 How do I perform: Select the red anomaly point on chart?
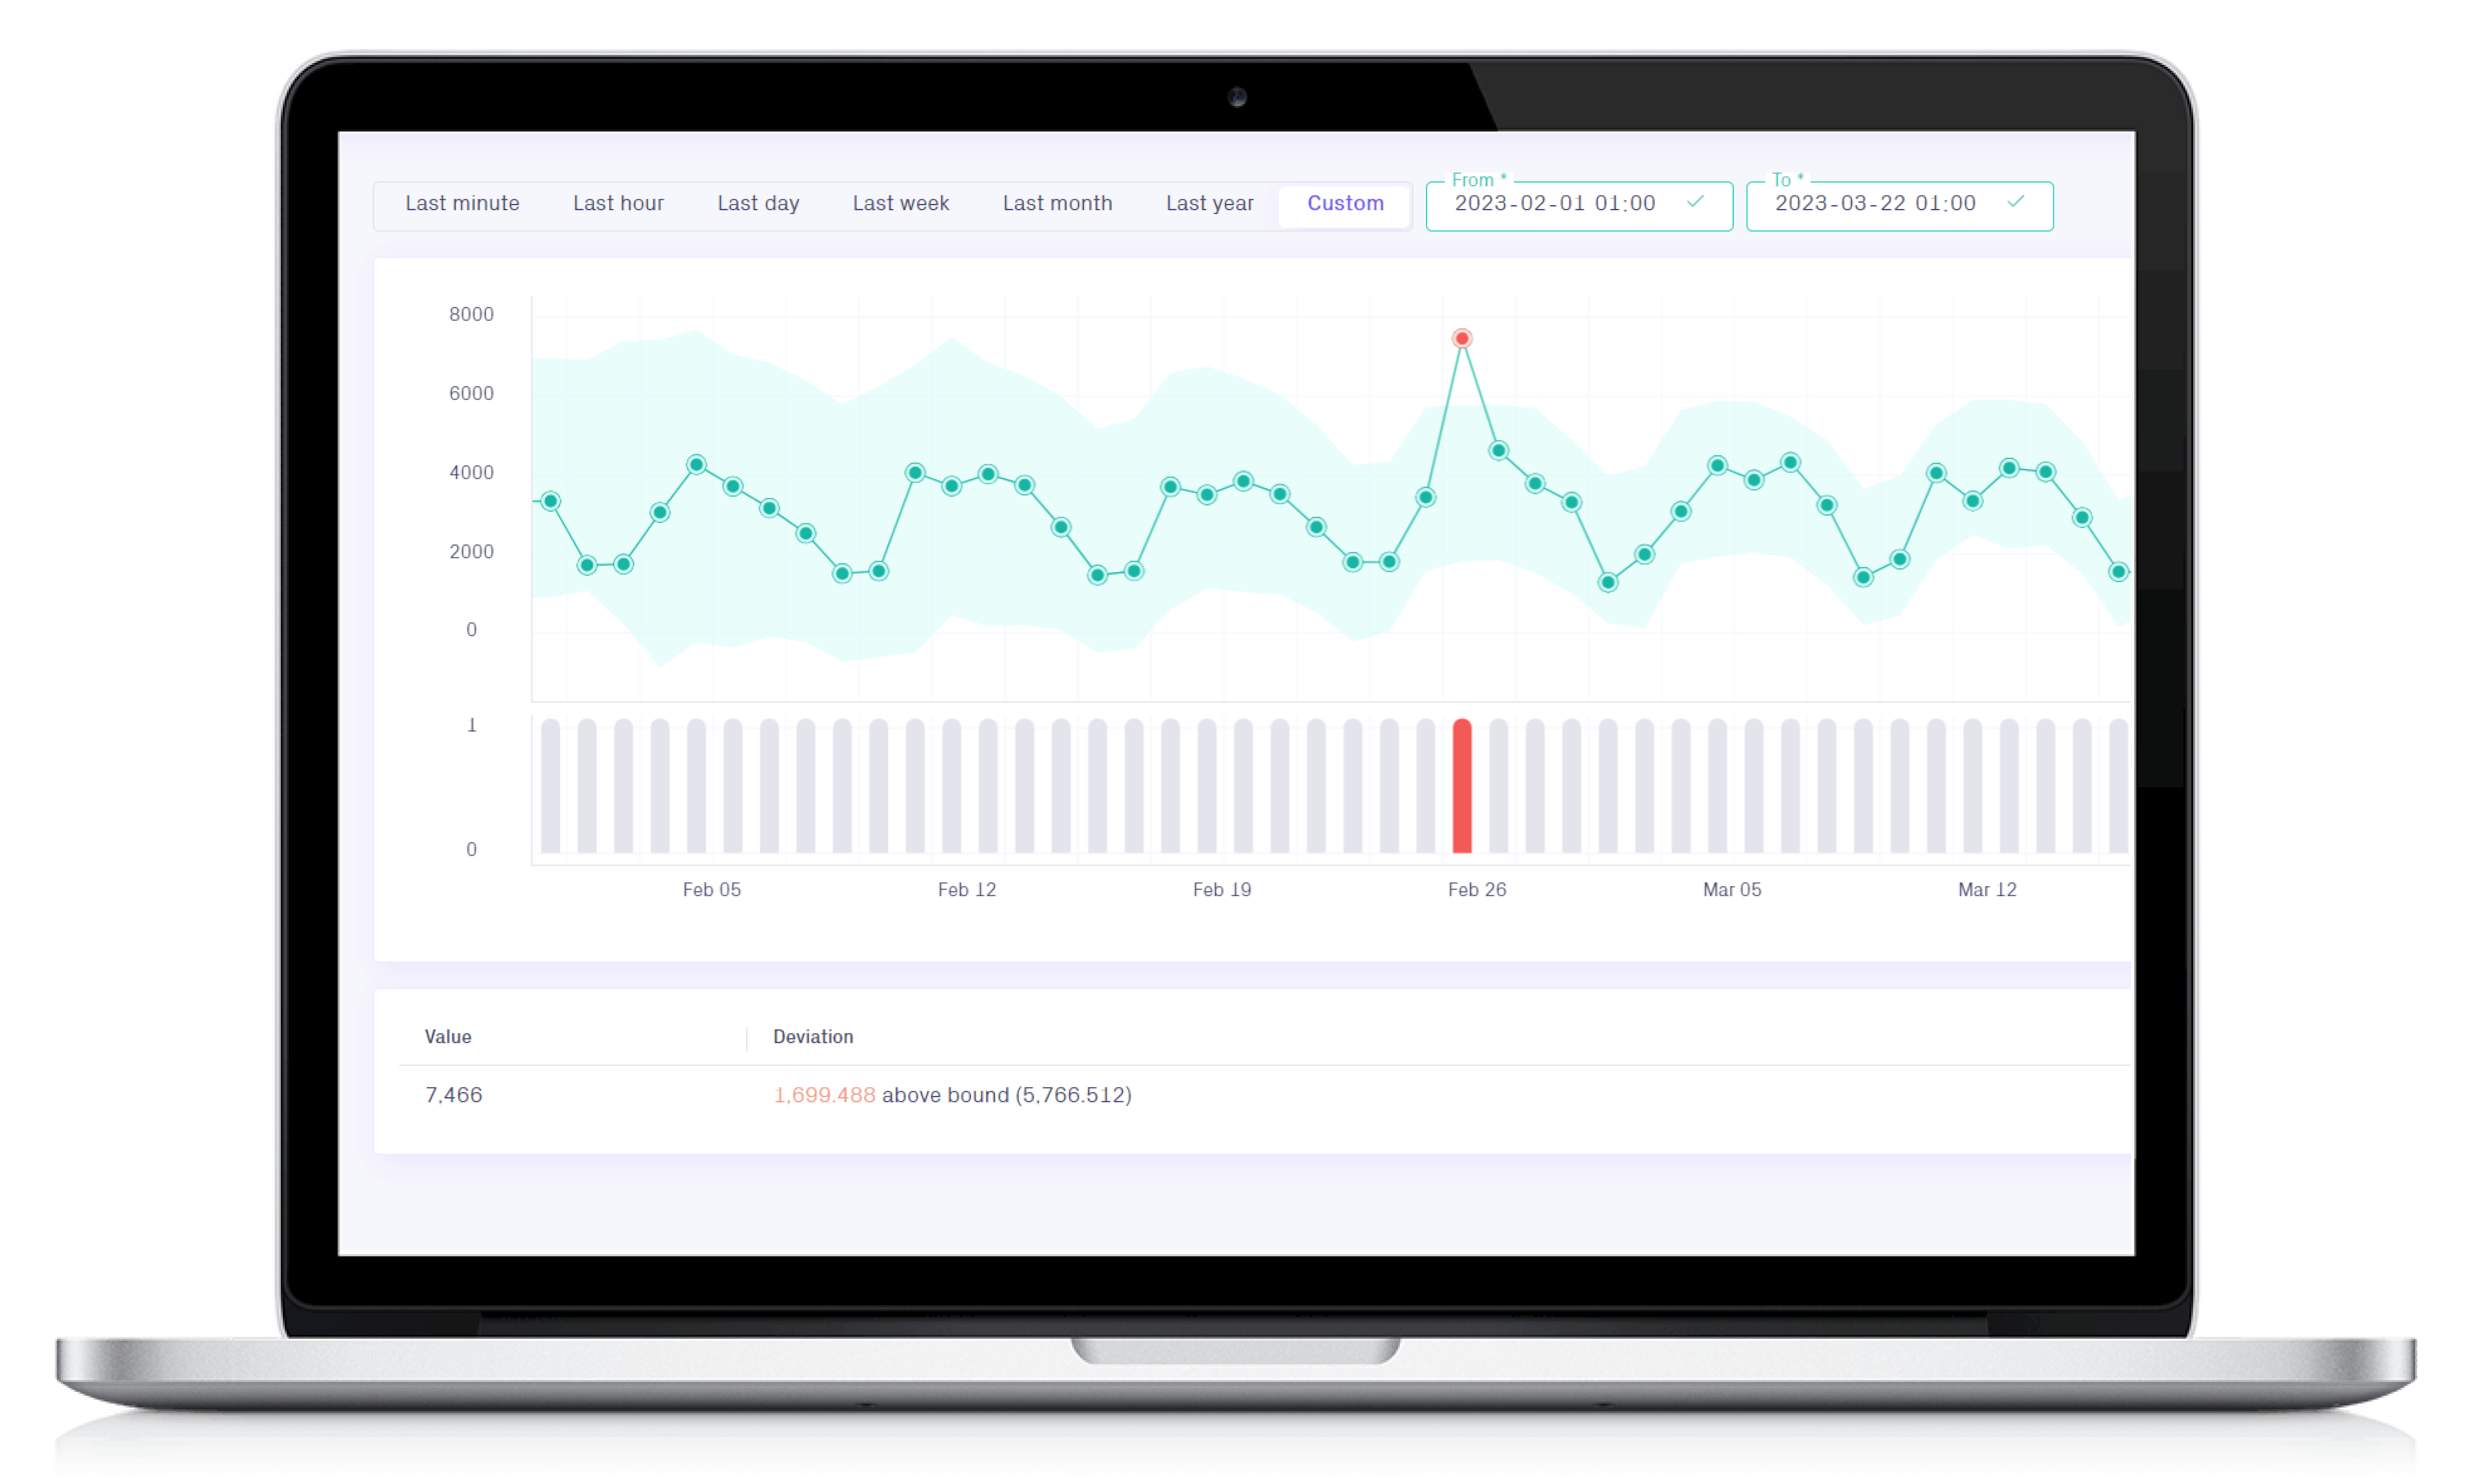(x=1462, y=339)
